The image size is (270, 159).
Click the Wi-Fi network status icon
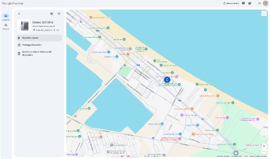click(34, 30)
